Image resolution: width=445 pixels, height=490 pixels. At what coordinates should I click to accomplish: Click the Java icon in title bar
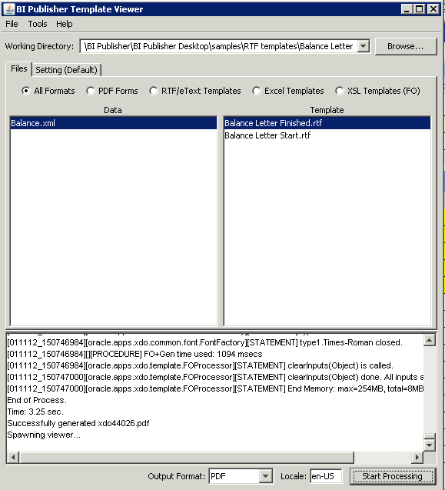[9, 9]
